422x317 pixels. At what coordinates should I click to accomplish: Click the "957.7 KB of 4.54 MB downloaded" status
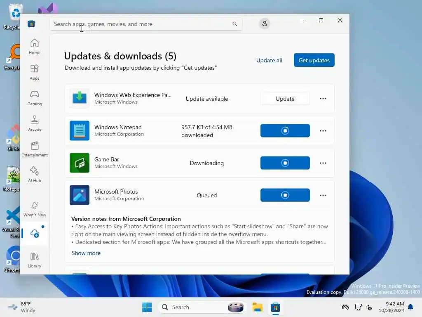(207, 131)
